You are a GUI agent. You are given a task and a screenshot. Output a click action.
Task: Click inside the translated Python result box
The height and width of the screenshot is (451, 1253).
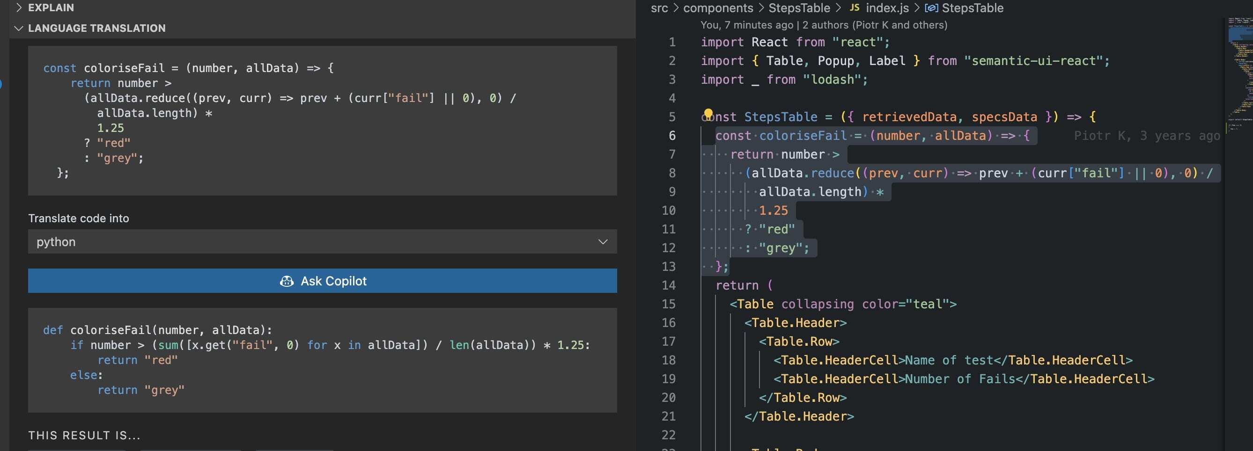tap(322, 360)
